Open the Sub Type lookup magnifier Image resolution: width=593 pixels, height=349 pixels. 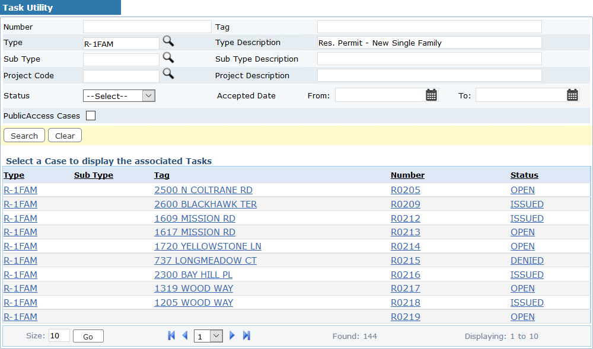168,58
